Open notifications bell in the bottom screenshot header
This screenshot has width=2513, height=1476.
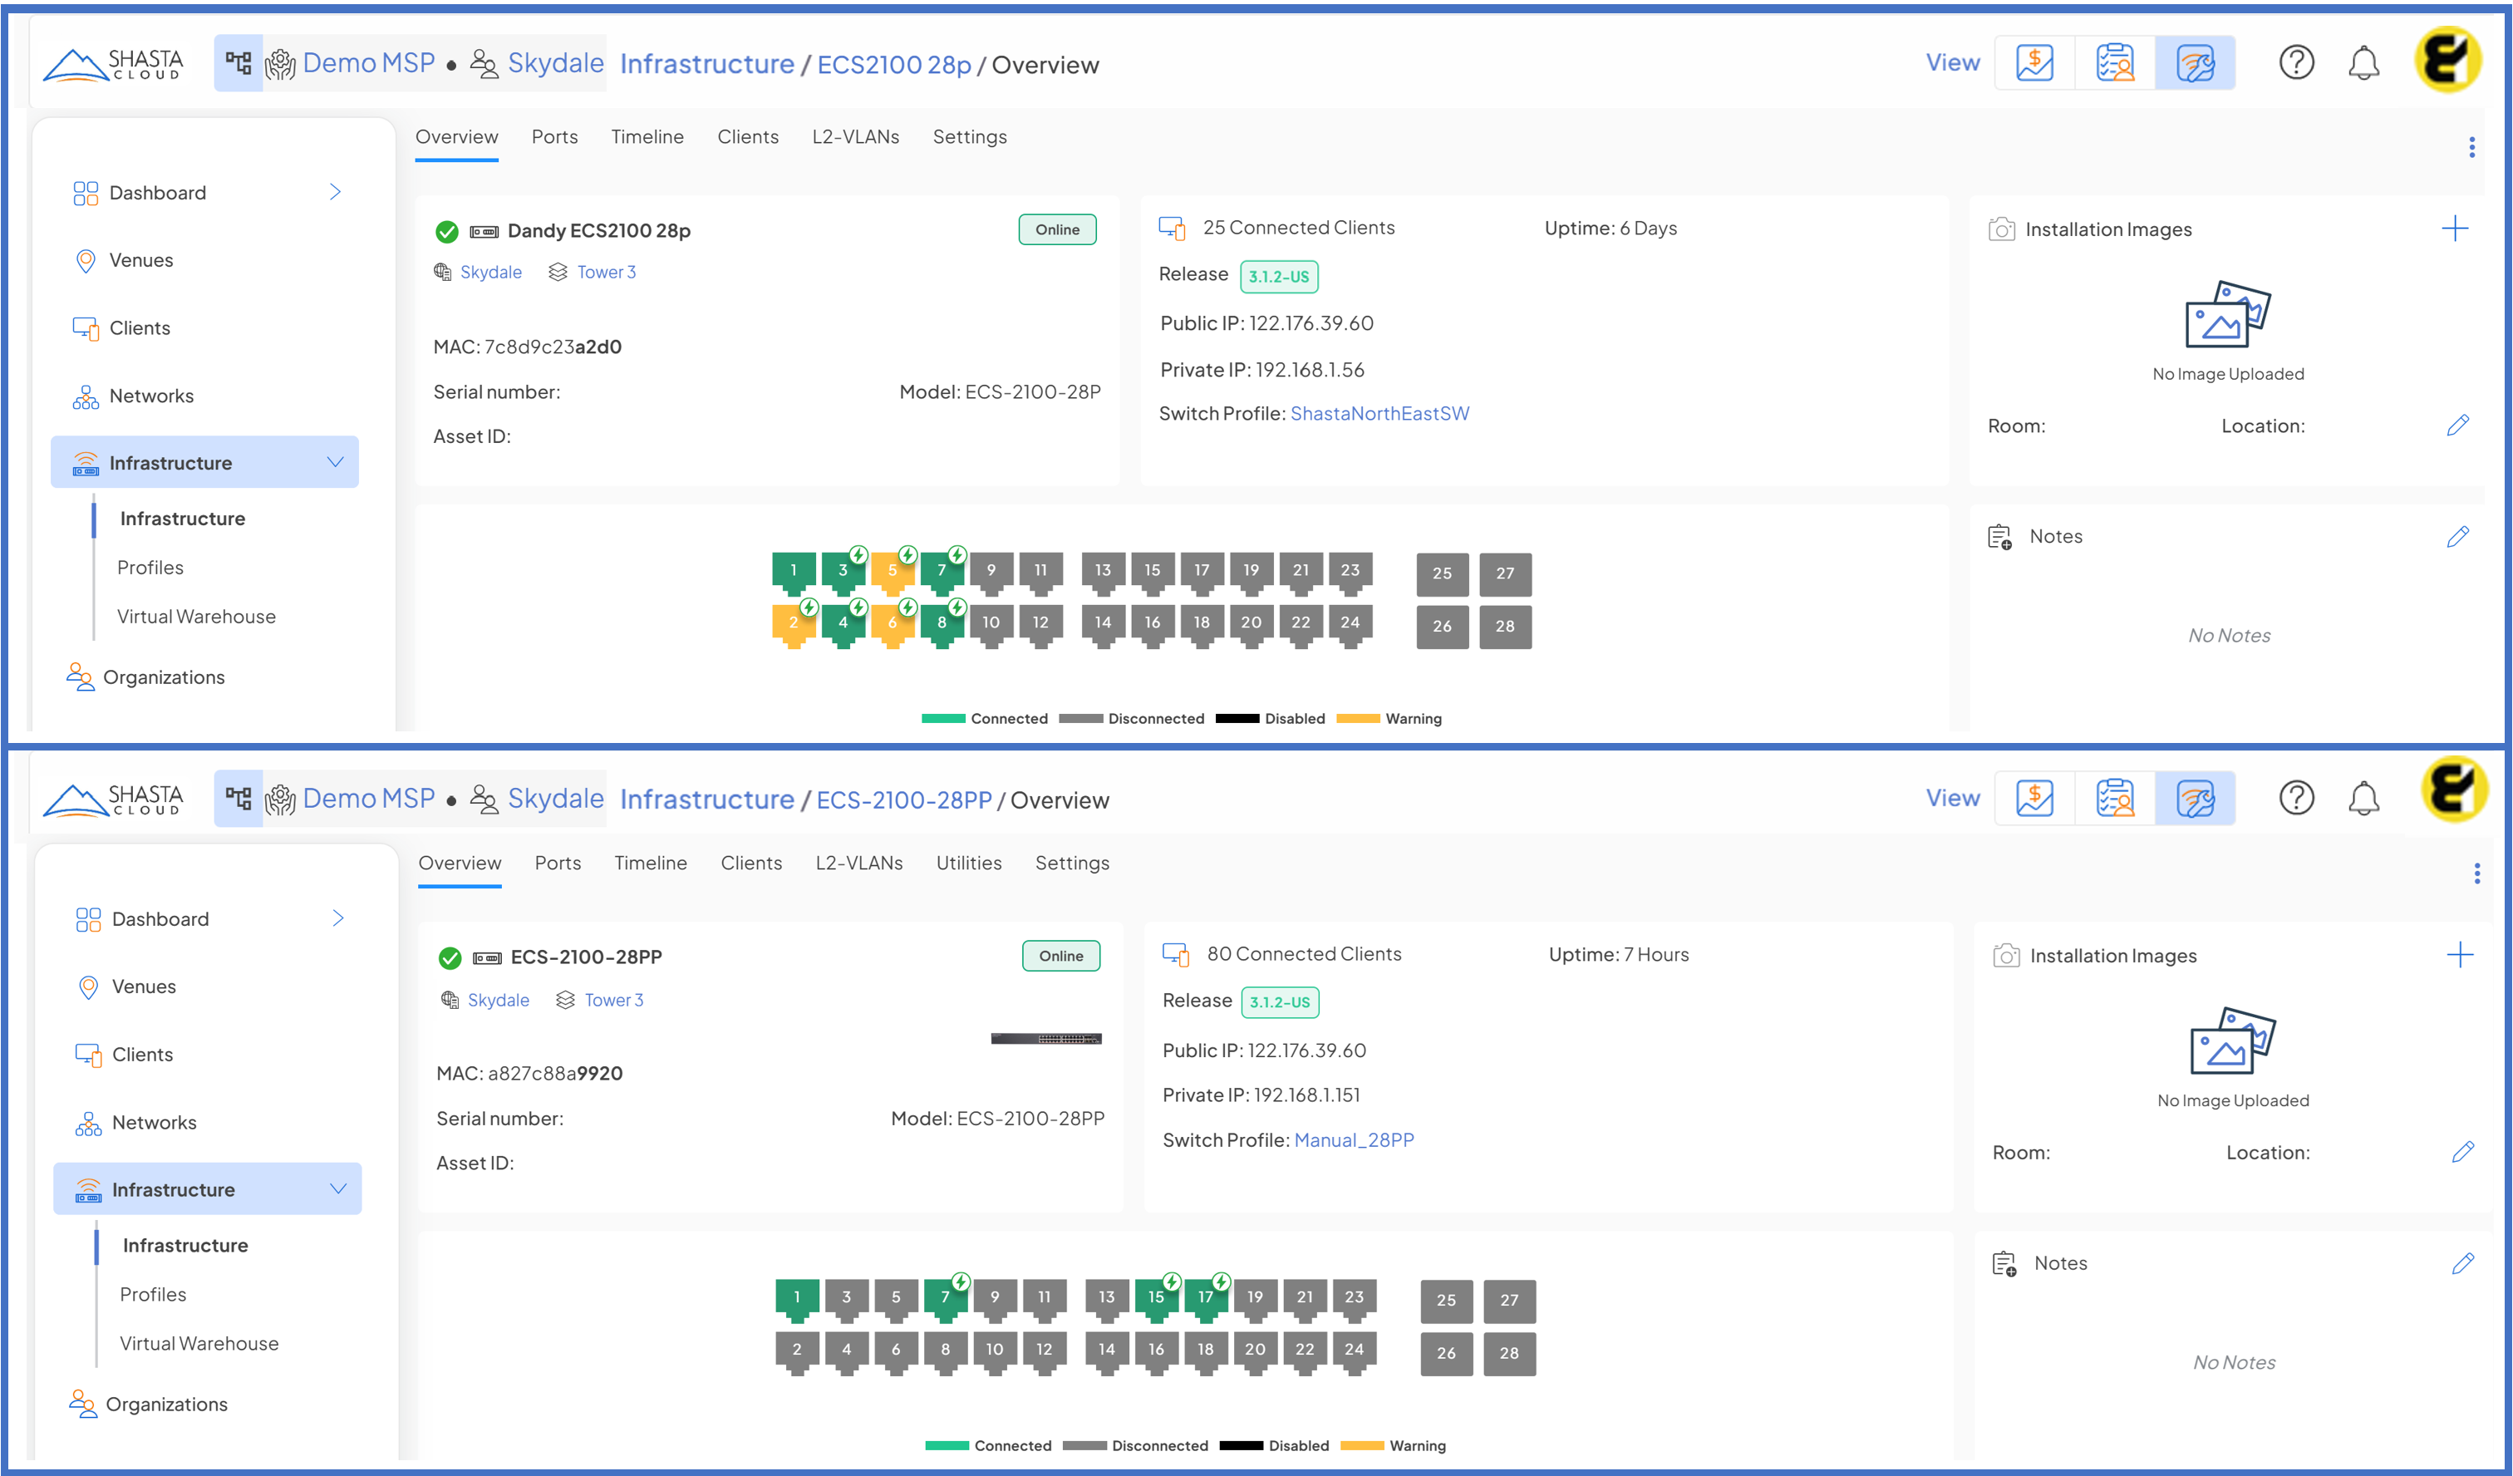point(2363,799)
